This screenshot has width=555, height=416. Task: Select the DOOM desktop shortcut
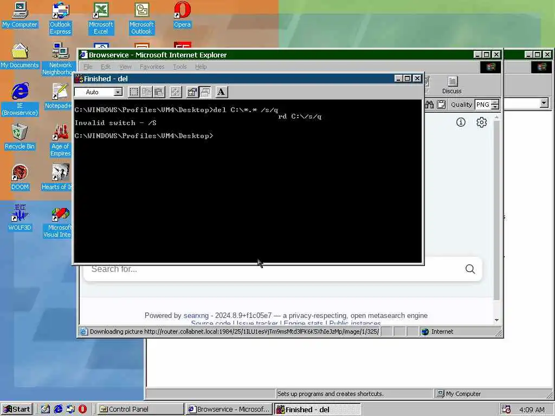pyautogui.click(x=20, y=178)
